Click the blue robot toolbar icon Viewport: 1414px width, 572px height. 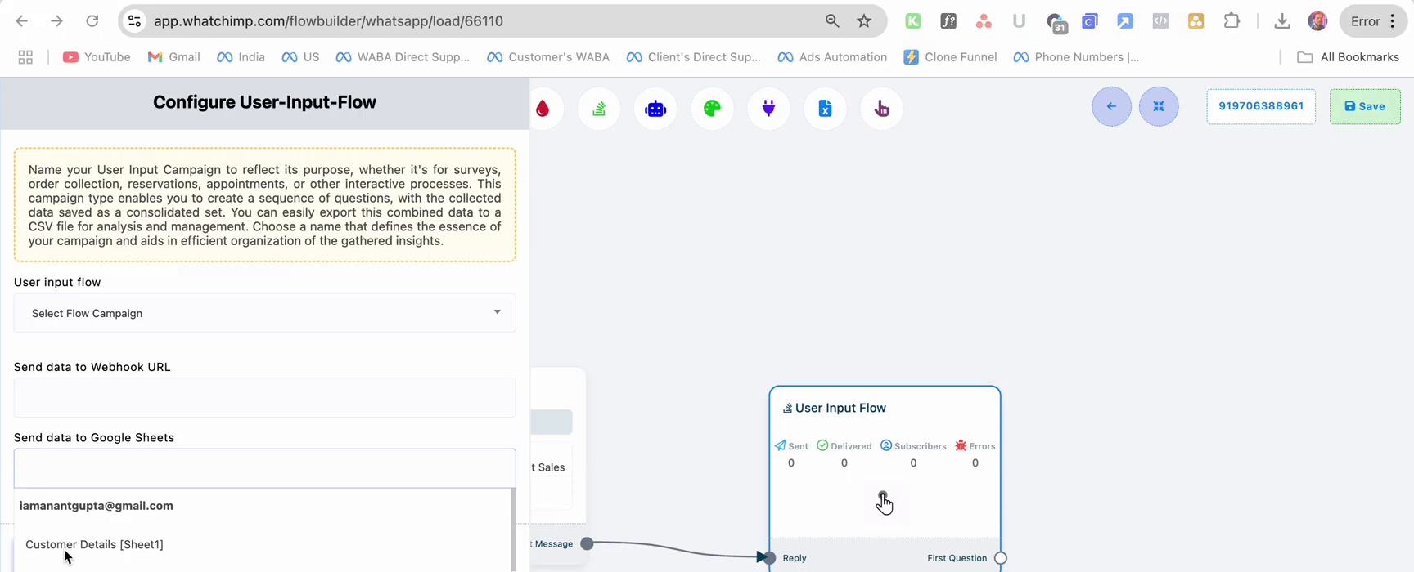(x=655, y=109)
